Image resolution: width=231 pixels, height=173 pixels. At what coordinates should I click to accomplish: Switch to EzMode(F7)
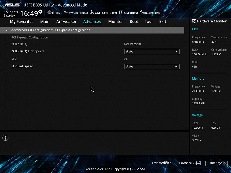click(x=190, y=163)
